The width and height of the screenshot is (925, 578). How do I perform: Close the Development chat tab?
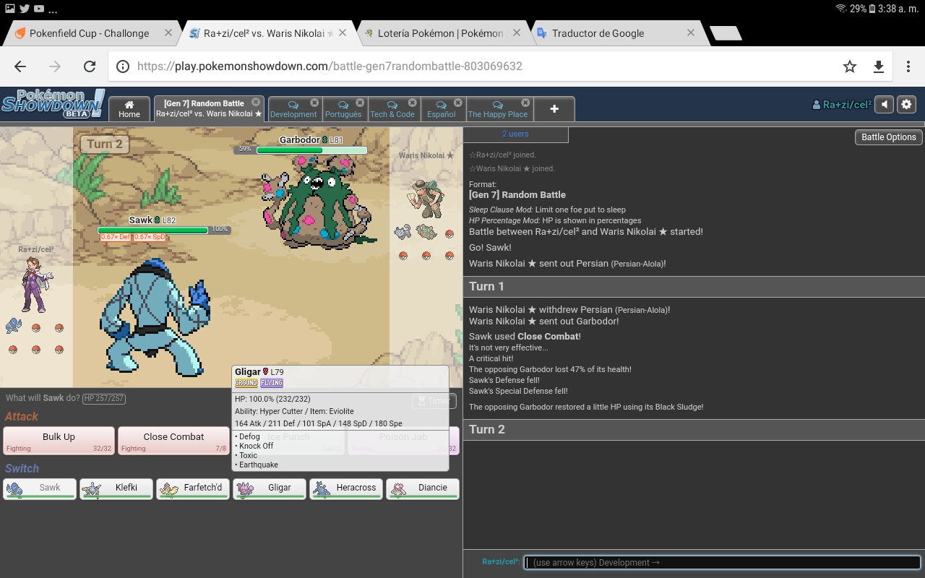[314, 103]
